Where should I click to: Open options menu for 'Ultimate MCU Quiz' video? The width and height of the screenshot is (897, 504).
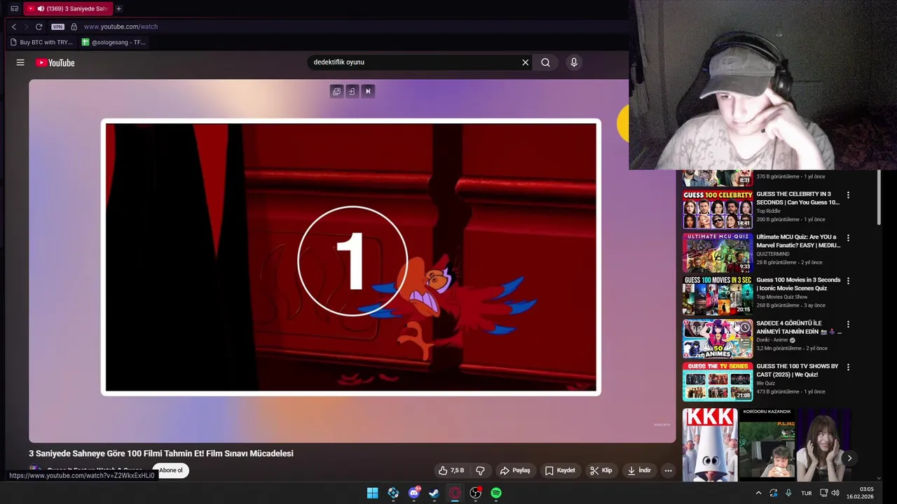(x=848, y=238)
